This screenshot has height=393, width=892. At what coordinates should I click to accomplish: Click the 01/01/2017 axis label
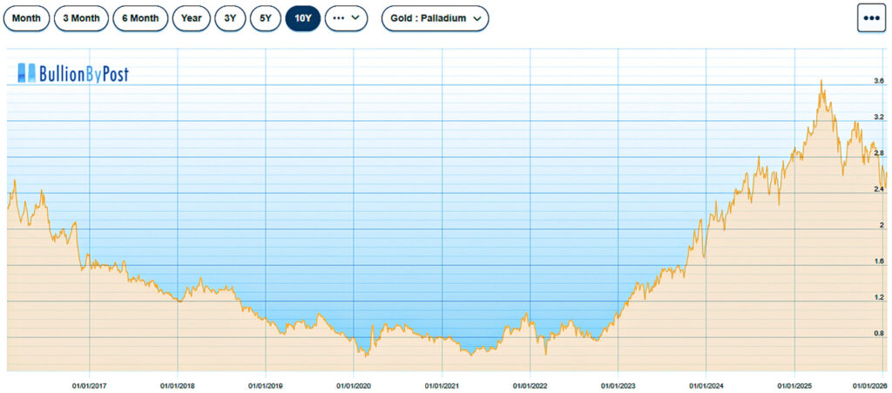(x=90, y=386)
